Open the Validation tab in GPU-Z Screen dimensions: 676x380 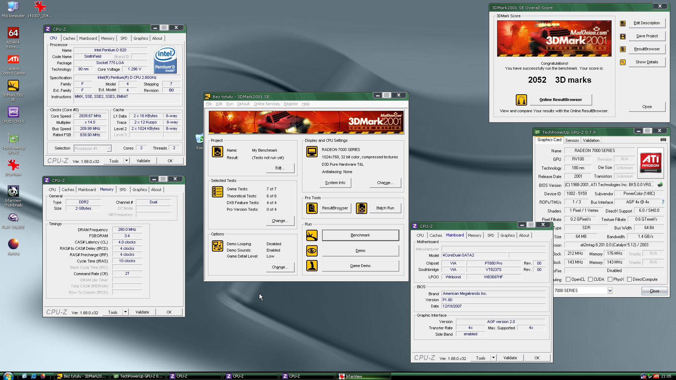coord(591,140)
